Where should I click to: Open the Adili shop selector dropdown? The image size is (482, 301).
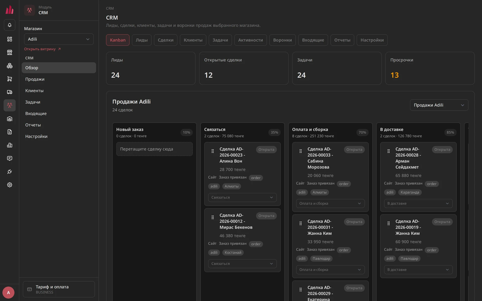[x=59, y=39]
